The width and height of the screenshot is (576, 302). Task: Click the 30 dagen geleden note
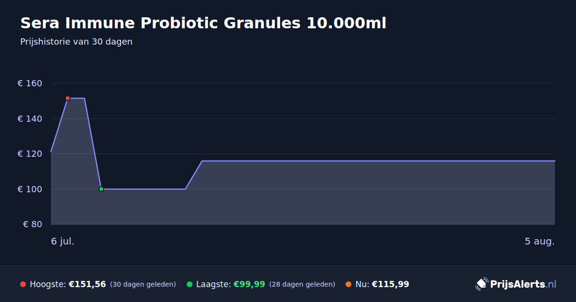(143, 284)
